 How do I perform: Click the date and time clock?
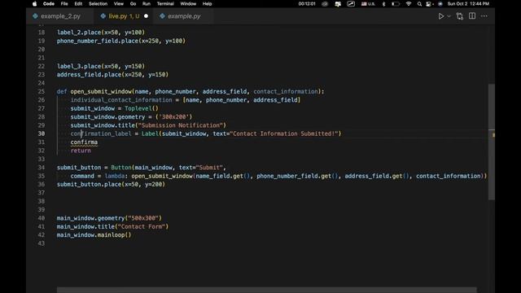468,3
